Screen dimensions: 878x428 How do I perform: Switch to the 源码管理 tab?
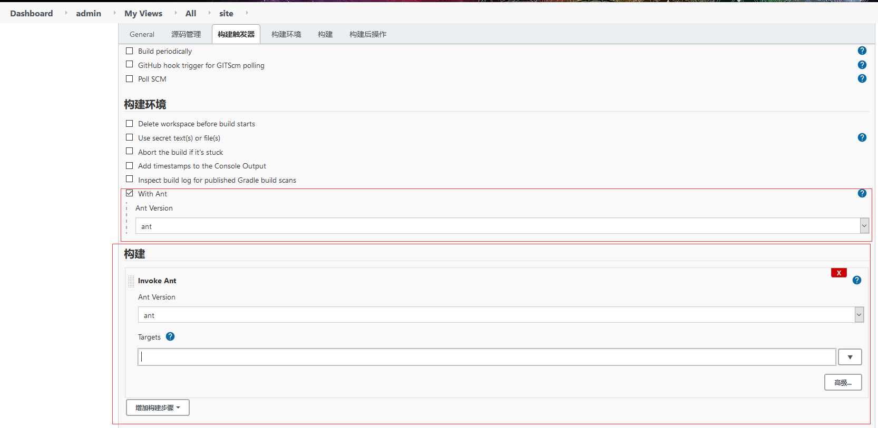[x=186, y=34]
